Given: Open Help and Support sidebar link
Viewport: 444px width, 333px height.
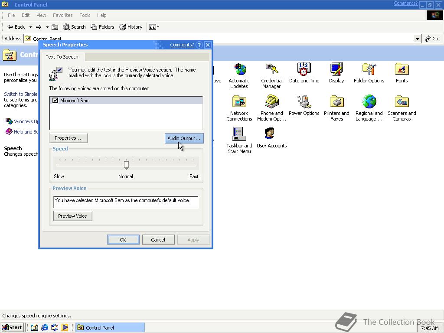Looking at the screenshot, I should coord(23,132).
